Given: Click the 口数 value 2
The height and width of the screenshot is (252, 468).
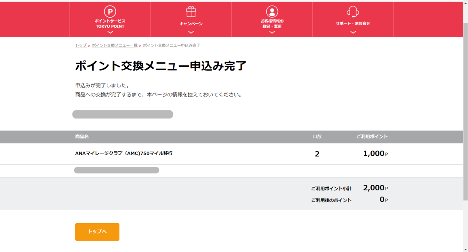Looking at the screenshot, I should [x=317, y=154].
